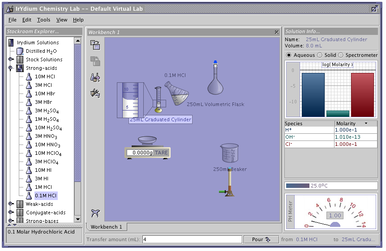The height and width of the screenshot is (251, 386).
Task: Click the pH meter reading 1.00
Action: 335,216
